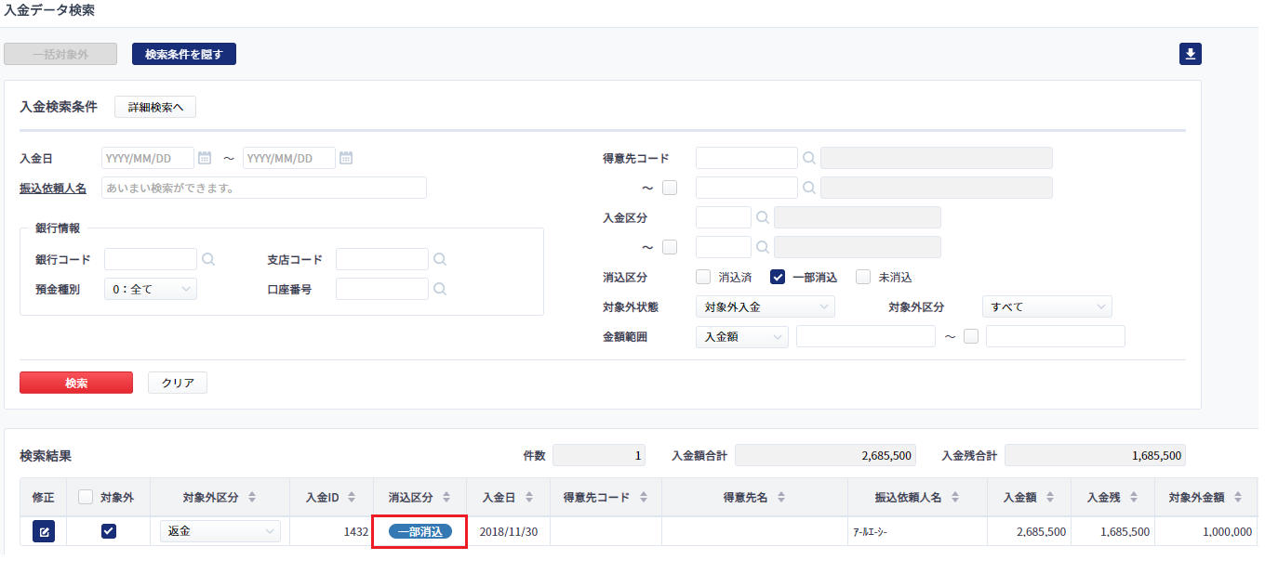Open the 対象外区分 search-condition dropdown
This screenshot has width=1265, height=586.
1047,306
